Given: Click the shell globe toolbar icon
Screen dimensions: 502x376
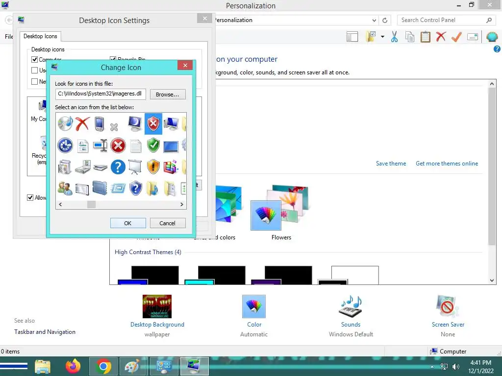Looking at the screenshot, I should click(x=492, y=37).
